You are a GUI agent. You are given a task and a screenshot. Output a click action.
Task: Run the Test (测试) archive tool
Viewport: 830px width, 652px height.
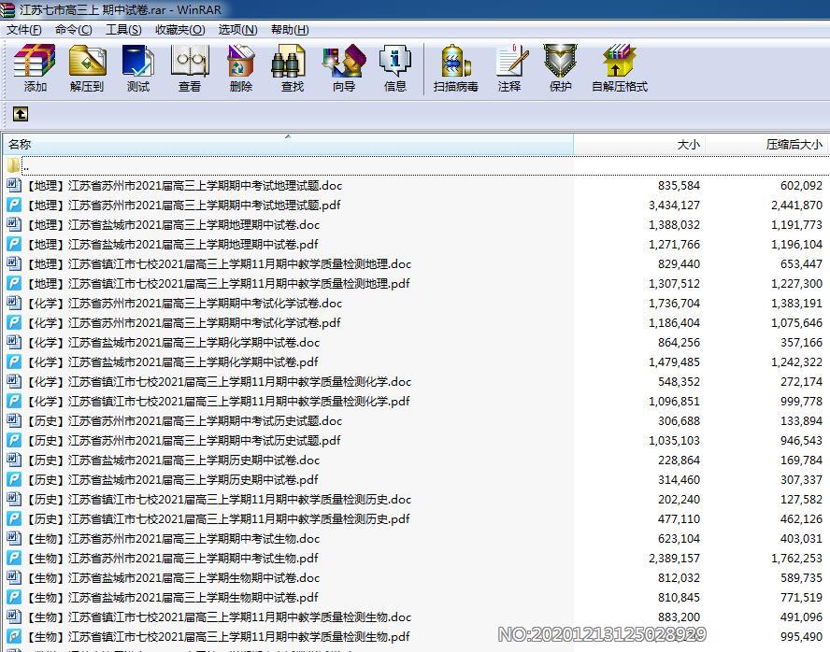[138, 68]
